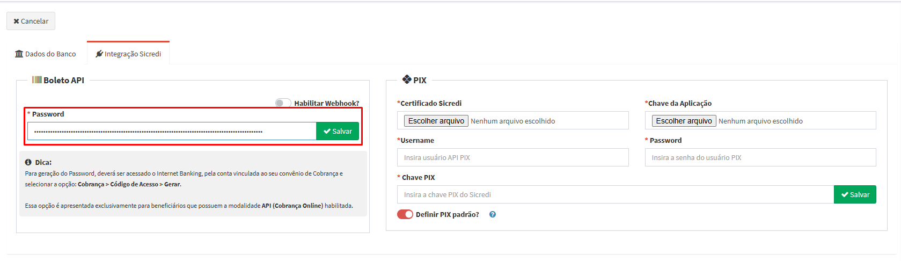Click the Cancelar button

tap(31, 21)
